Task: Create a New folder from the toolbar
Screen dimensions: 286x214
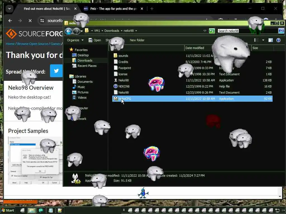Action: point(137,40)
